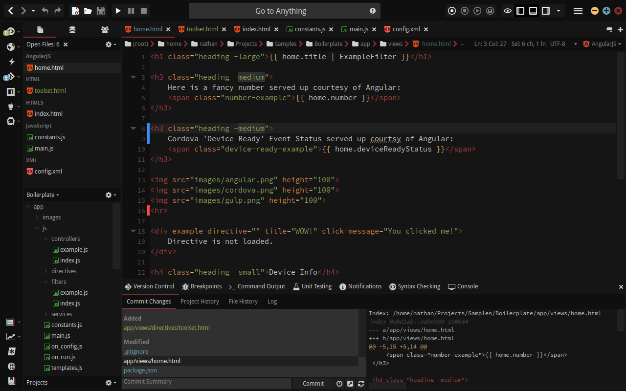Collapse the app folder in the Boilerplate tree
626x391 pixels.
pos(28,206)
